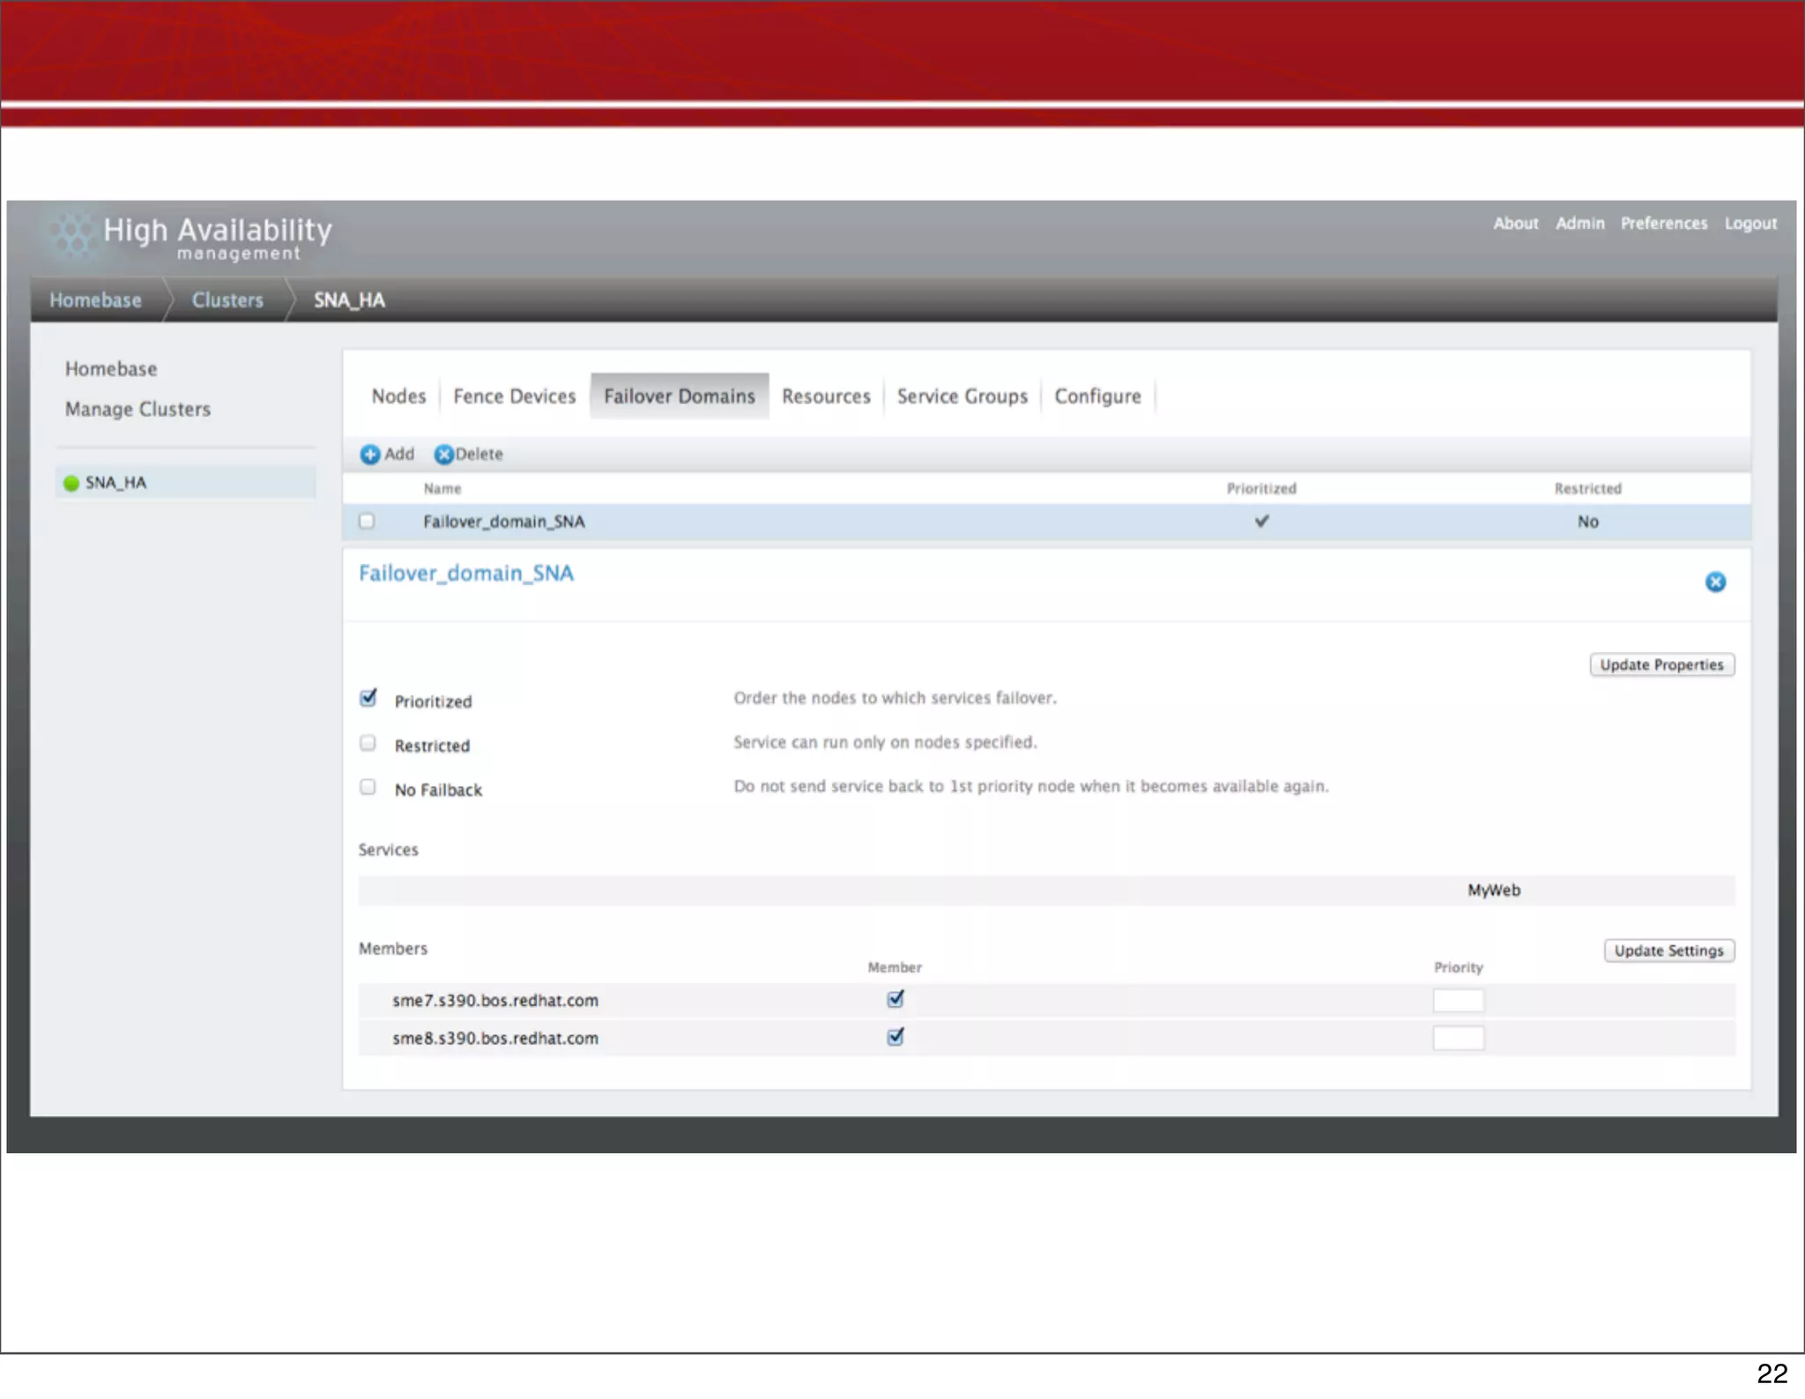The width and height of the screenshot is (1805, 1399).
Task: Click the priority field for sme7 node
Action: [1458, 1001]
